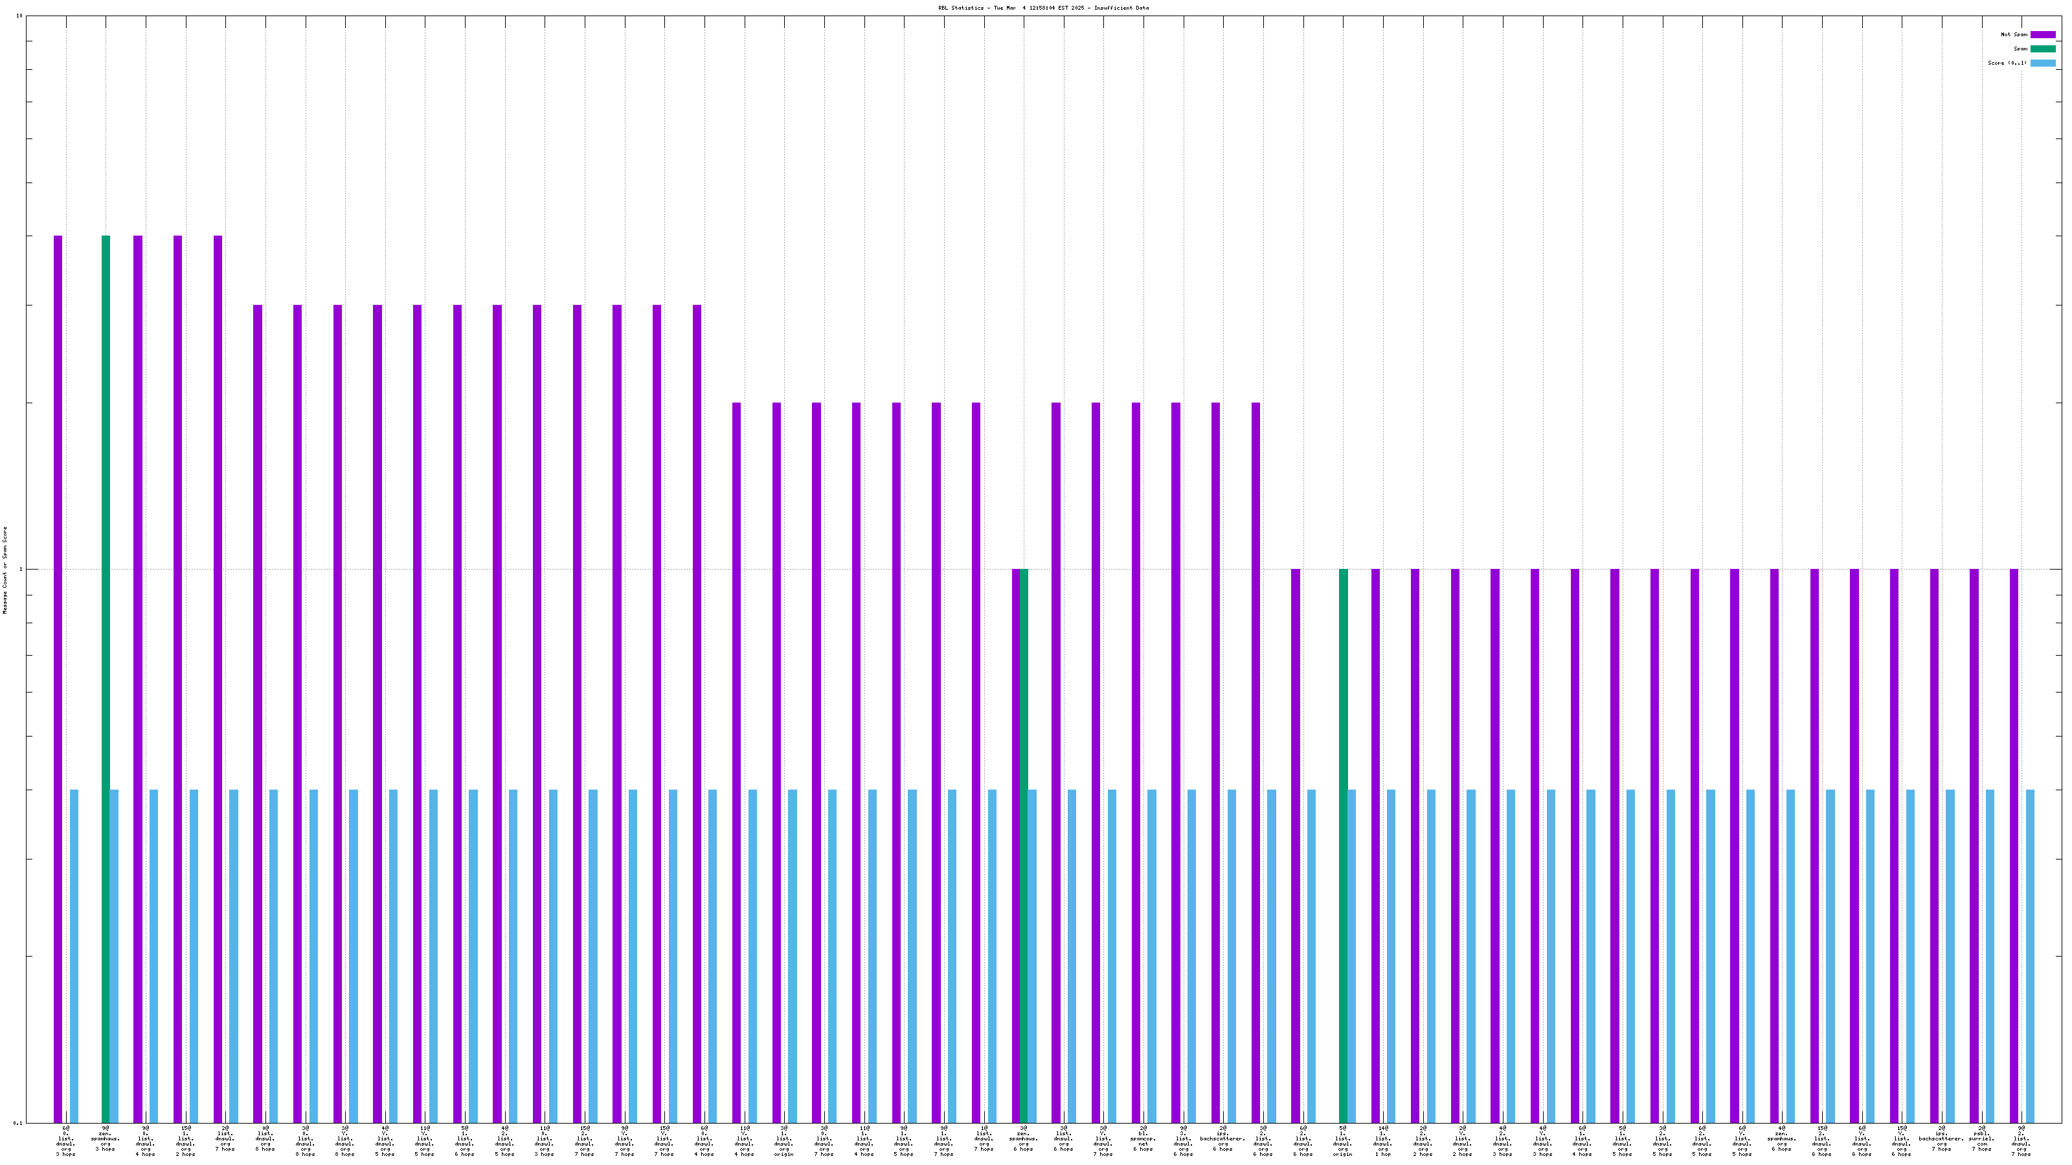Click the y-axis tick label '0.1'
Image resolution: width=2072 pixels, height=1165 pixels.
(17, 1123)
